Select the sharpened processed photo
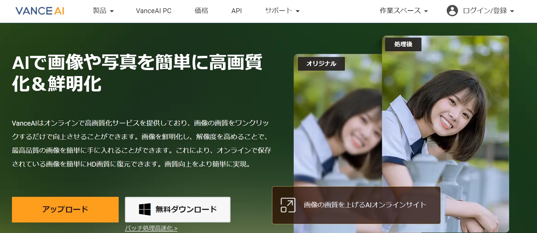The image size is (537, 233). [445, 120]
